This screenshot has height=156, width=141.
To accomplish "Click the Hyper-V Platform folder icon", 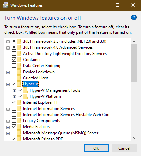I will [x=25, y=96].
